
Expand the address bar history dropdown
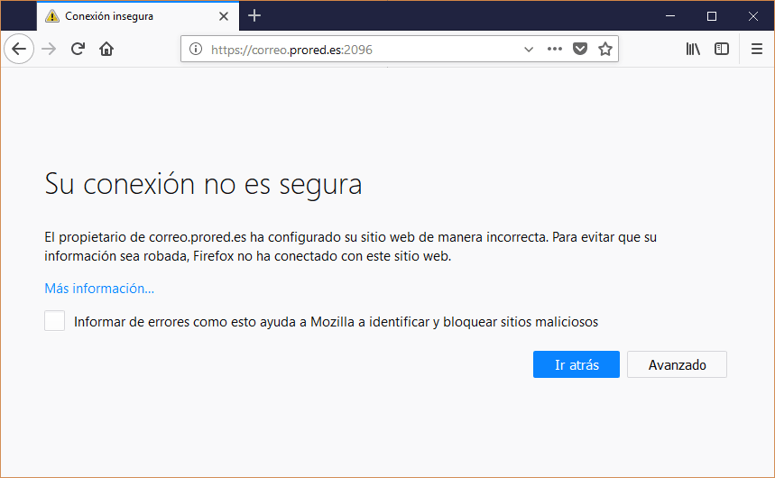coord(529,49)
